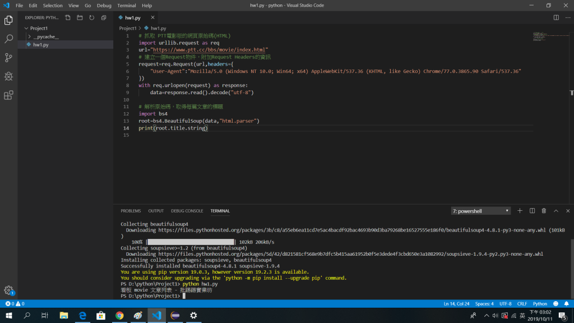574x323 pixels.
Task: Split the editor to the right
Action: [x=556, y=17]
